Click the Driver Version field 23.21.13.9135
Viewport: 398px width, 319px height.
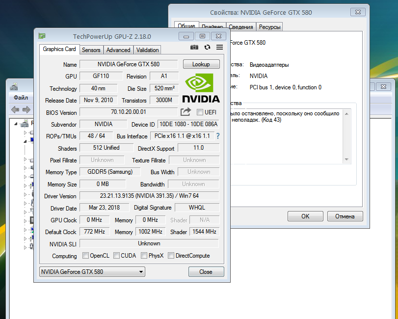pos(149,196)
